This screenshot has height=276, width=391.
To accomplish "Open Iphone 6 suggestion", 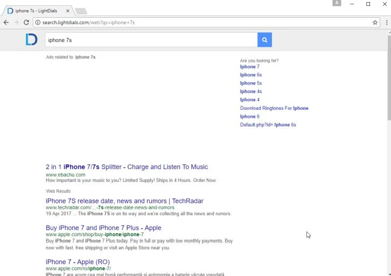I will tap(249, 117).
